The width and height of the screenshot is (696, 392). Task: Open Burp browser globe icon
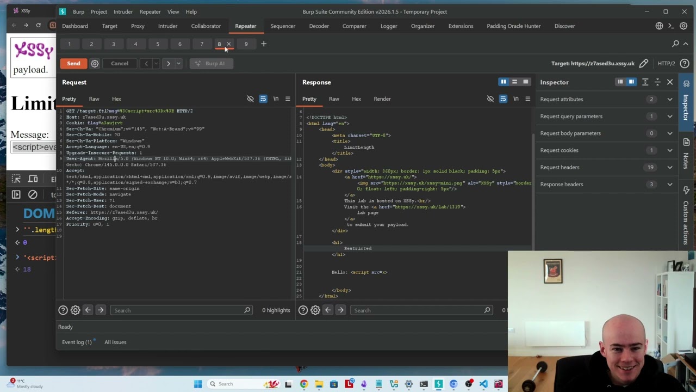pos(659,26)
